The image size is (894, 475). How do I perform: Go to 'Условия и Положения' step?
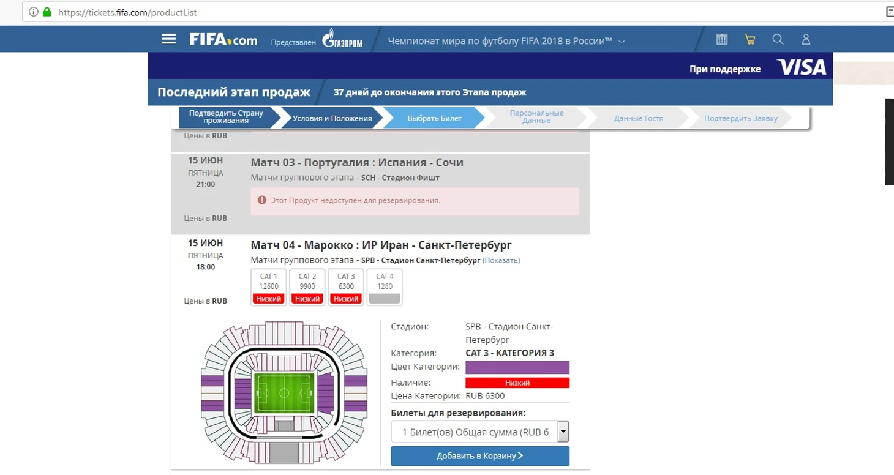click(x=332, y=118)
